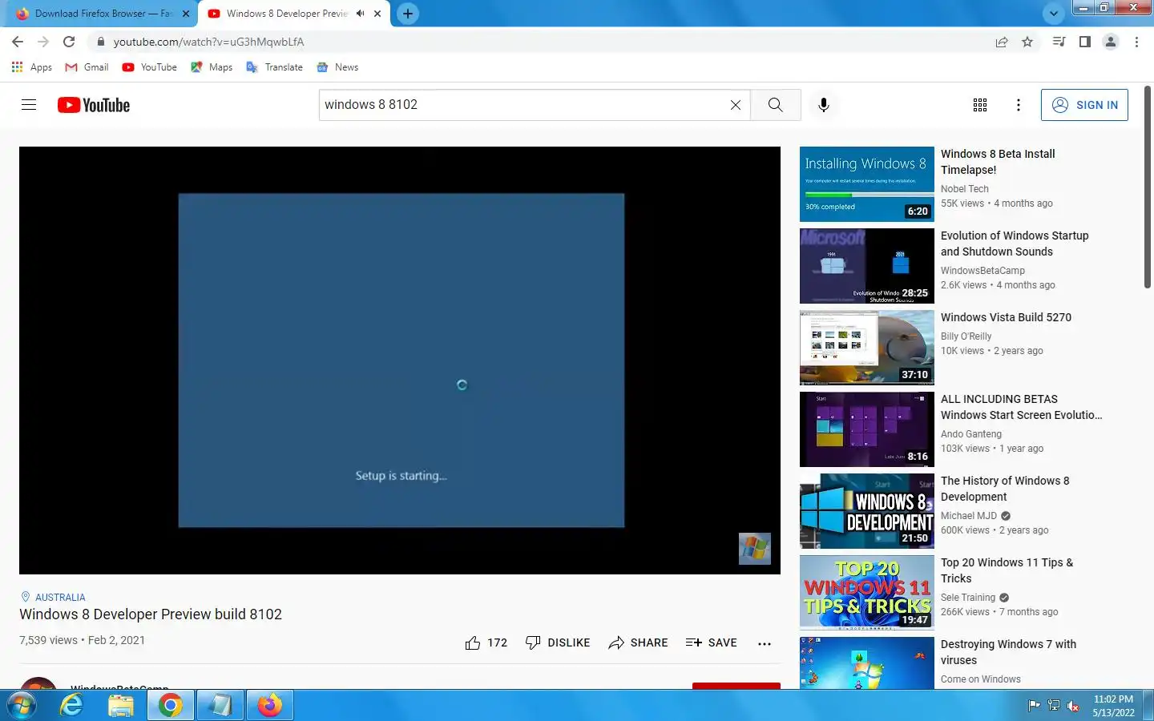Open the Translate bookmark
The width and height of the screenshot is (1154, 721).
click(x=274, y=67)
